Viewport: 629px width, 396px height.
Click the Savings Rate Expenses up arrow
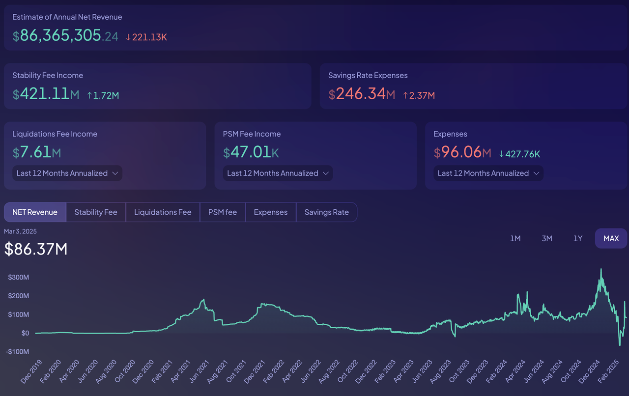(406, 95)
